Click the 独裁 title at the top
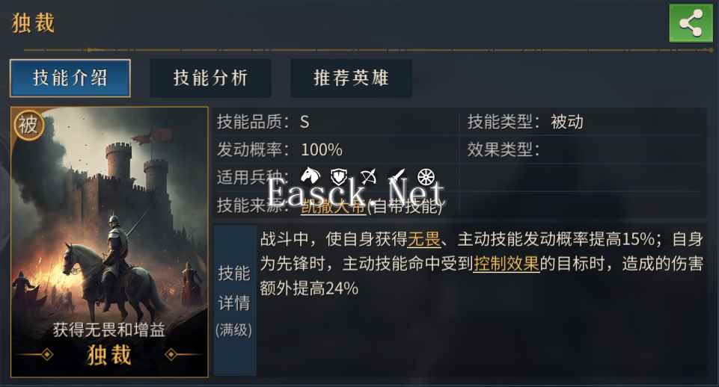 pos(33,23)
